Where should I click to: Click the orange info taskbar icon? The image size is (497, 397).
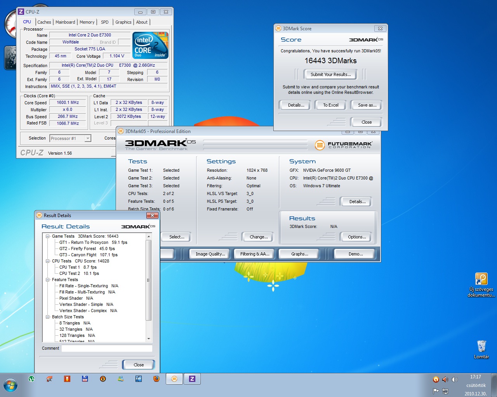[103, 379]
